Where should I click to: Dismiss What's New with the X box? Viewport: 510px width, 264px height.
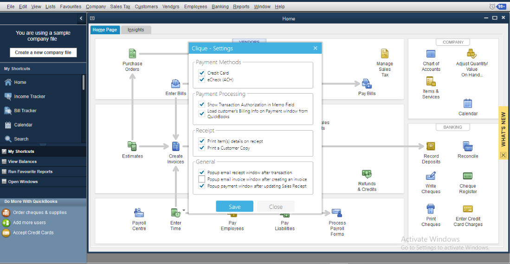(x=503, y=155)
